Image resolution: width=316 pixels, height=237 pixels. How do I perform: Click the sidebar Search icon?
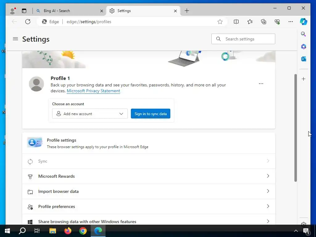point(303,34)
